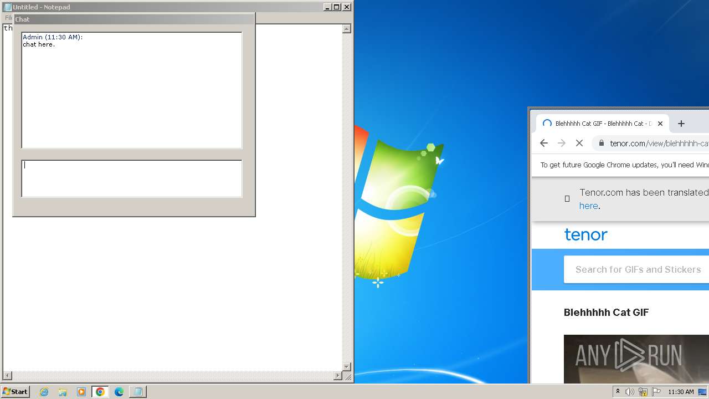709x399 pixels.
Task: Open the network status tray icon
Action: [x=643, y=392]
